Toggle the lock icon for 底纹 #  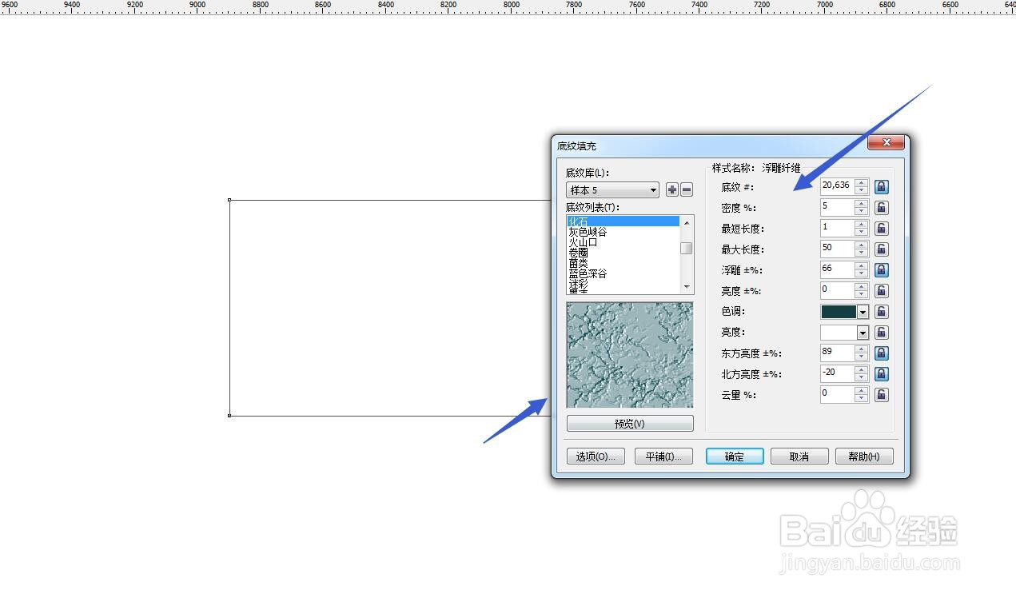click(x=881, y=187)
